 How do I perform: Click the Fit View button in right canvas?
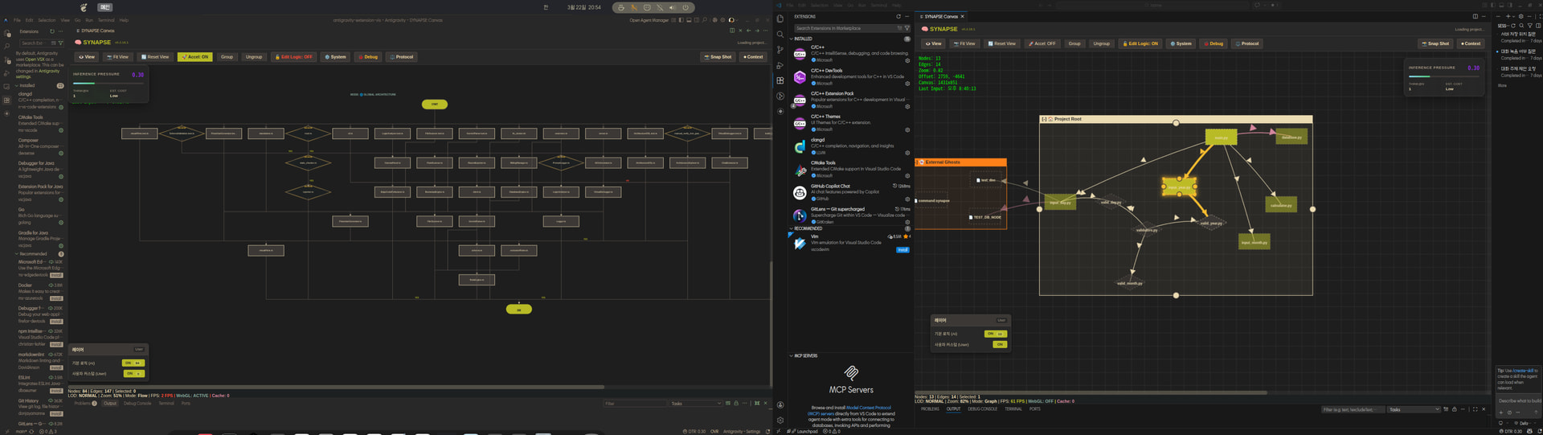click(964, 43)
